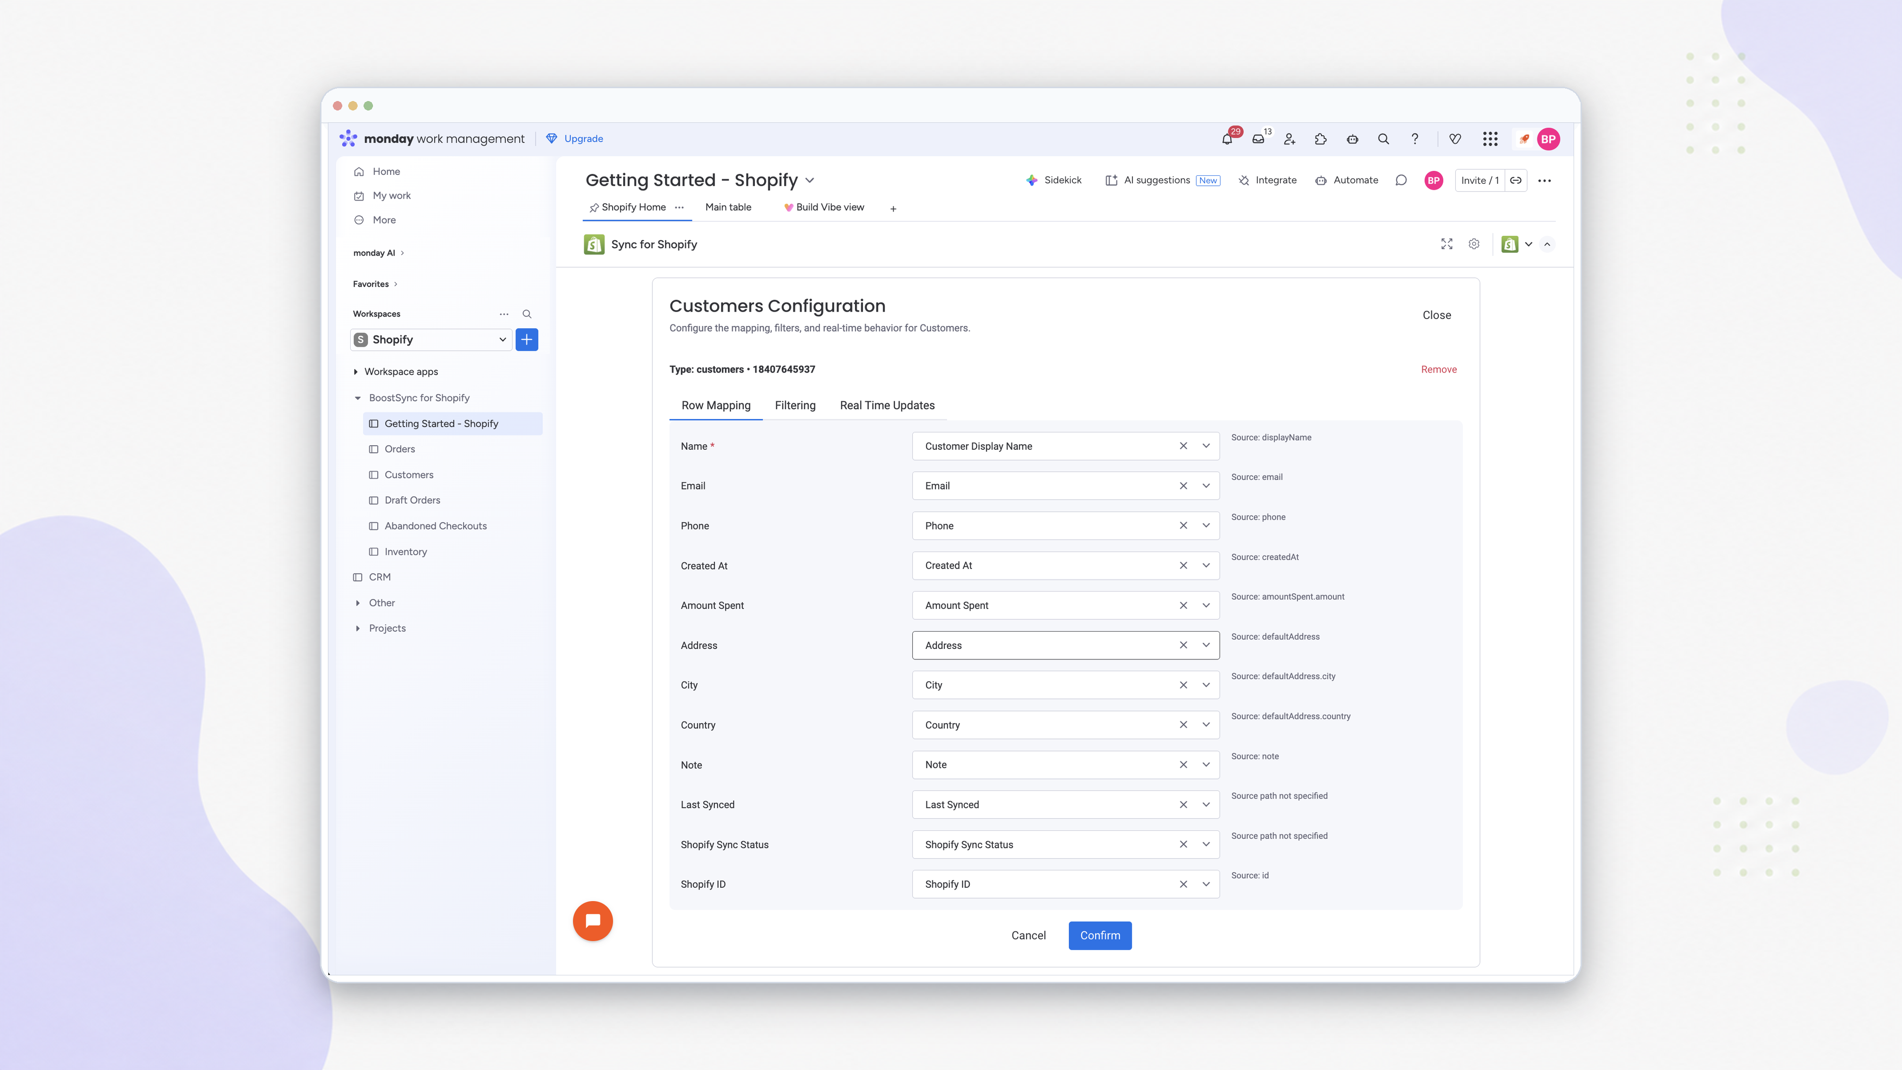Viewport: 1902px width, 1070px height.
Task: Open the board discussion speech bubble
Action: pos(1401,180)
